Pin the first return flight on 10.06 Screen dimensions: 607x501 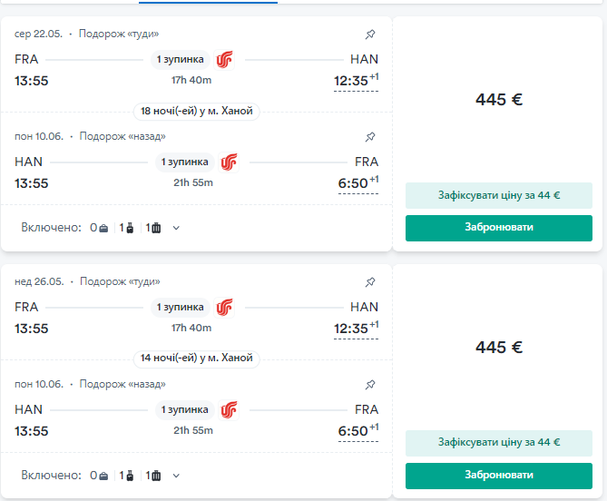[x=370, y=137]
